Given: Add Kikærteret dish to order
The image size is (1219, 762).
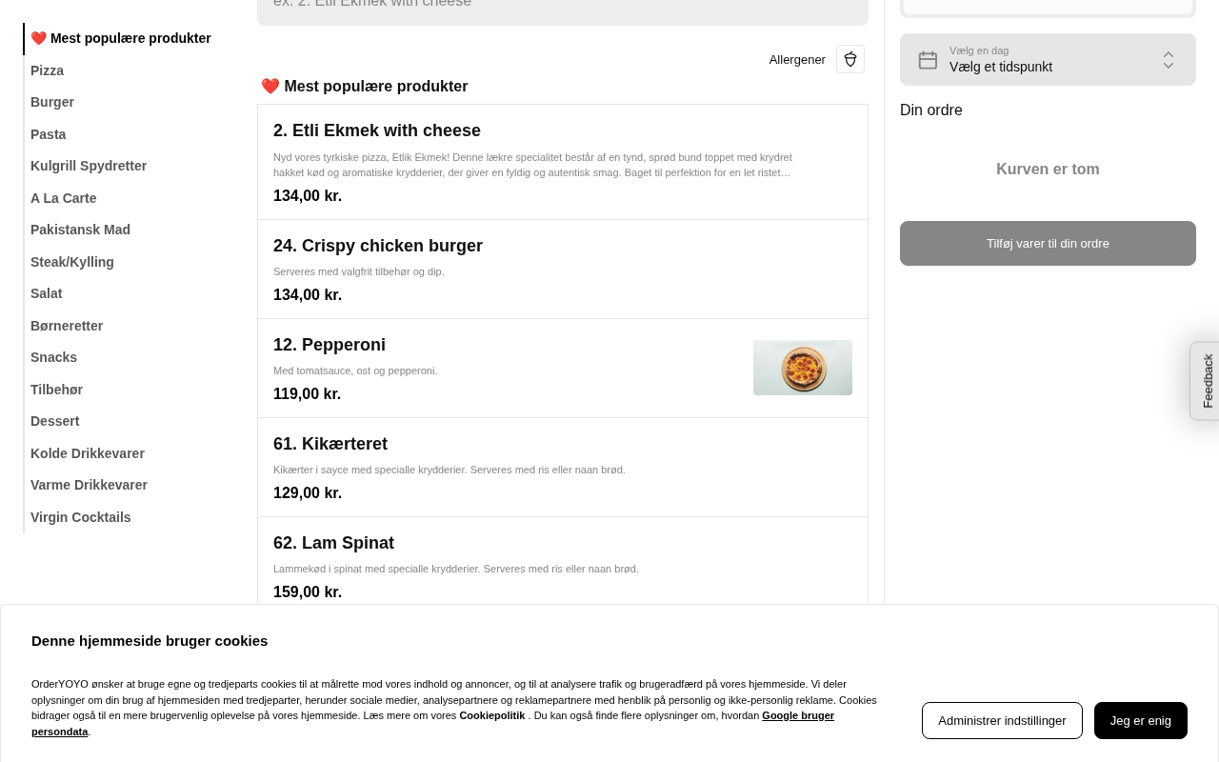Looking at the screenshot, I should (x=330, y=444).
